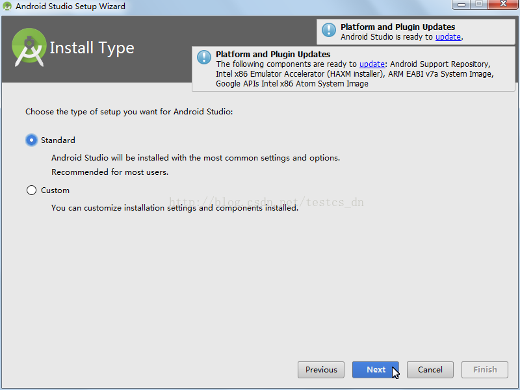Click the components 'Platform and Plugin Updates' title
Viewport: 520px width, 390px height.
[x=273, y=54]
